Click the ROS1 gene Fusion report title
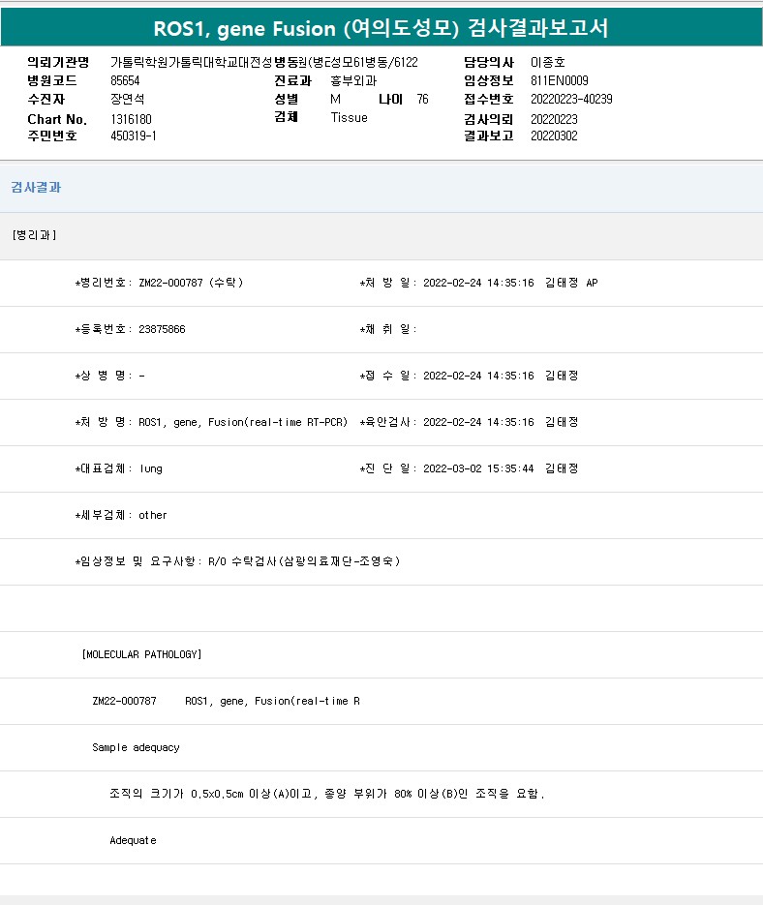The height and width of the screenshot is (905, 763). [x=381, y=28]
